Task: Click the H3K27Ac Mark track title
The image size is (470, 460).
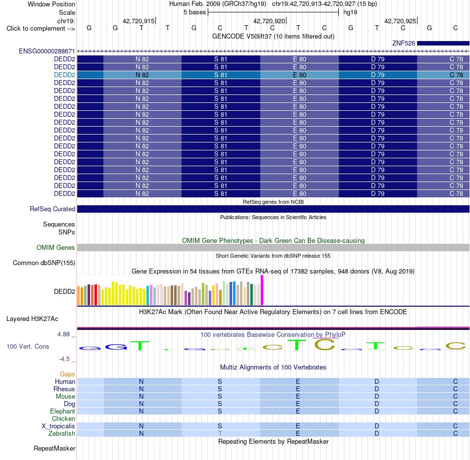Action: [x=273, y=312]
